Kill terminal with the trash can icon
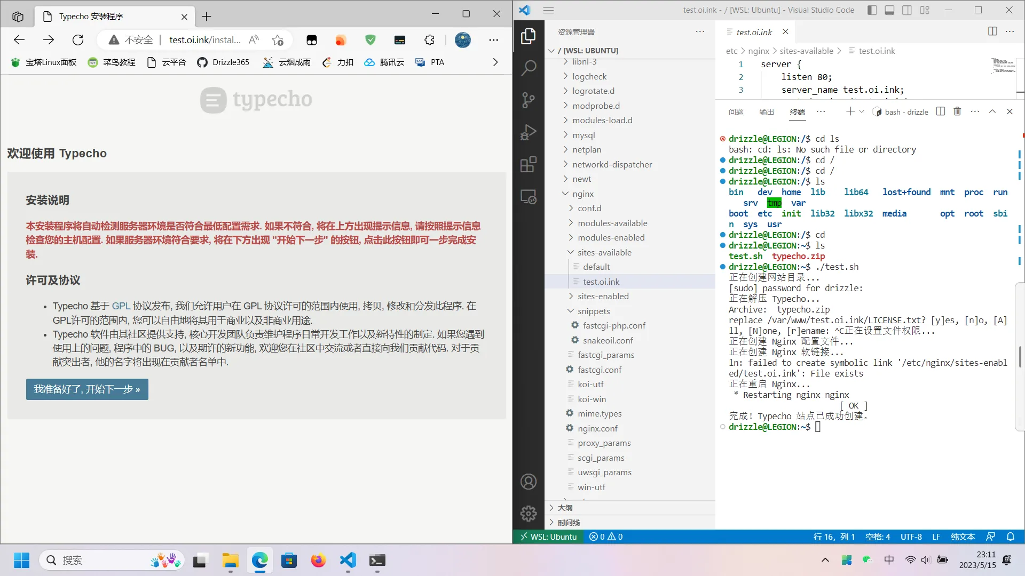This screenshot has width=1025, height=576. 957,111
